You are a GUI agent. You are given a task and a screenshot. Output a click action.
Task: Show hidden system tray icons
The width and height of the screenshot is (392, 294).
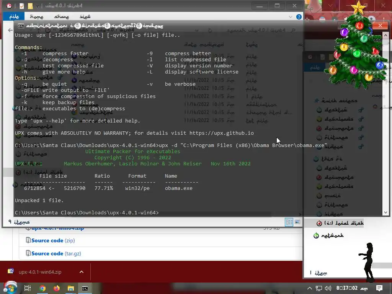[x=309, y=288]
